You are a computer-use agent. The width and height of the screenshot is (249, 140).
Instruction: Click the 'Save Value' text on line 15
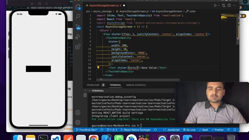coord(149,68)
